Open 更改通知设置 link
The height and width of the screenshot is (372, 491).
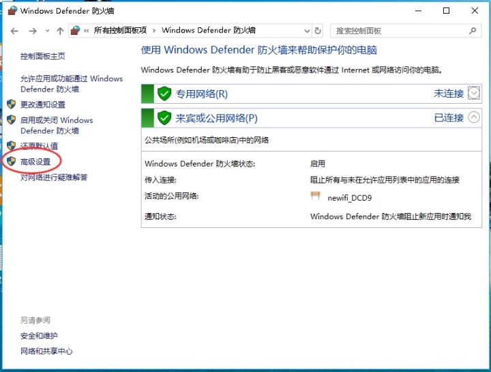tap(43, 104)
